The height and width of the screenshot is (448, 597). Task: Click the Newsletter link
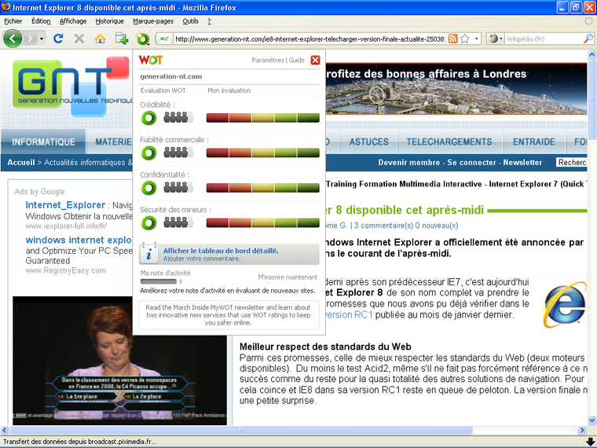(522, 162)
